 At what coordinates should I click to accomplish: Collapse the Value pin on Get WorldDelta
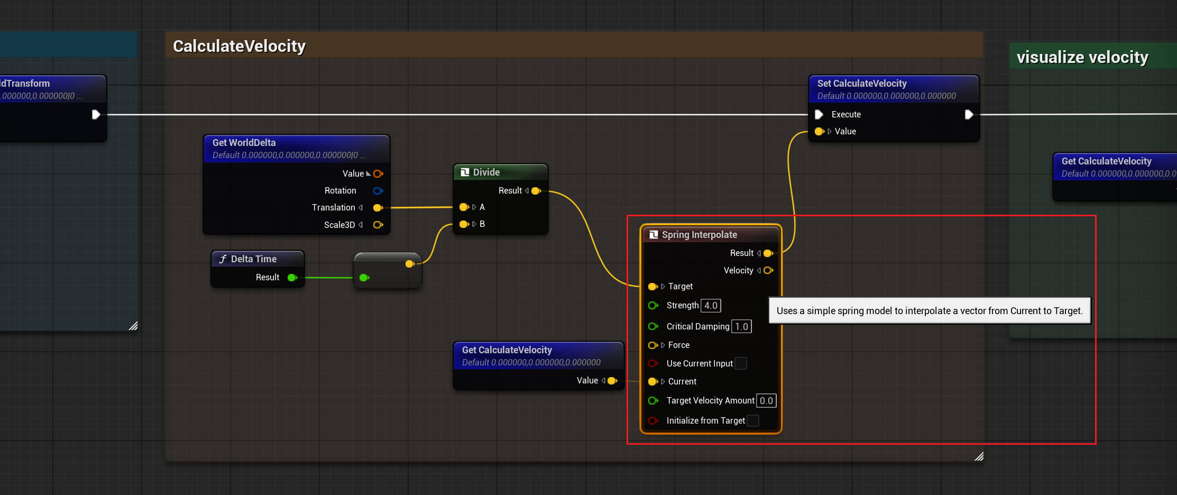pyautogui.click(x=369, y=173)
